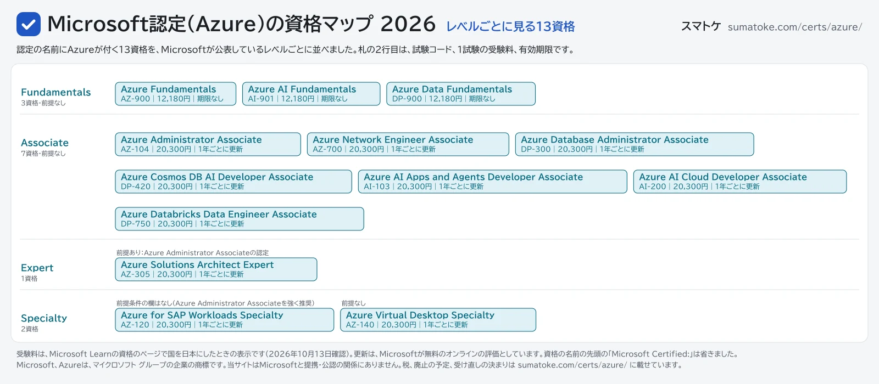Click '2資格' under Specialty
Screen dimensions: 879x384
(30, 329)
